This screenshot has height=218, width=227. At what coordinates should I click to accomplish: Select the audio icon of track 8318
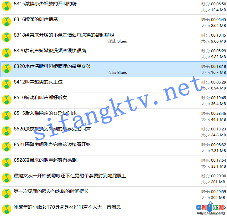point(7,38)
